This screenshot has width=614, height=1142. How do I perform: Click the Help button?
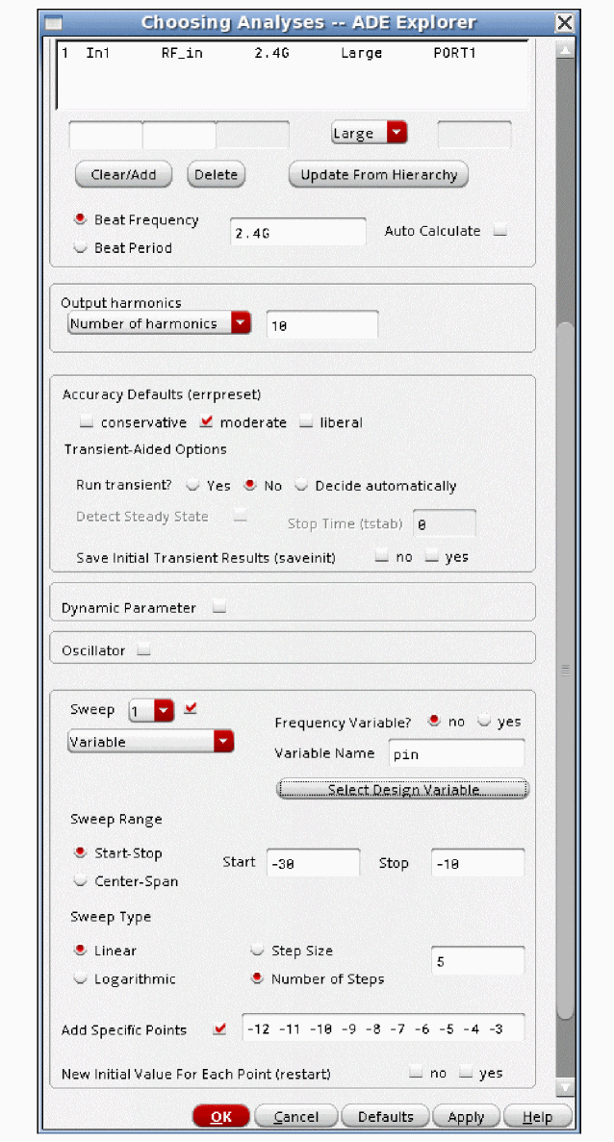[x=538, y=1117]
